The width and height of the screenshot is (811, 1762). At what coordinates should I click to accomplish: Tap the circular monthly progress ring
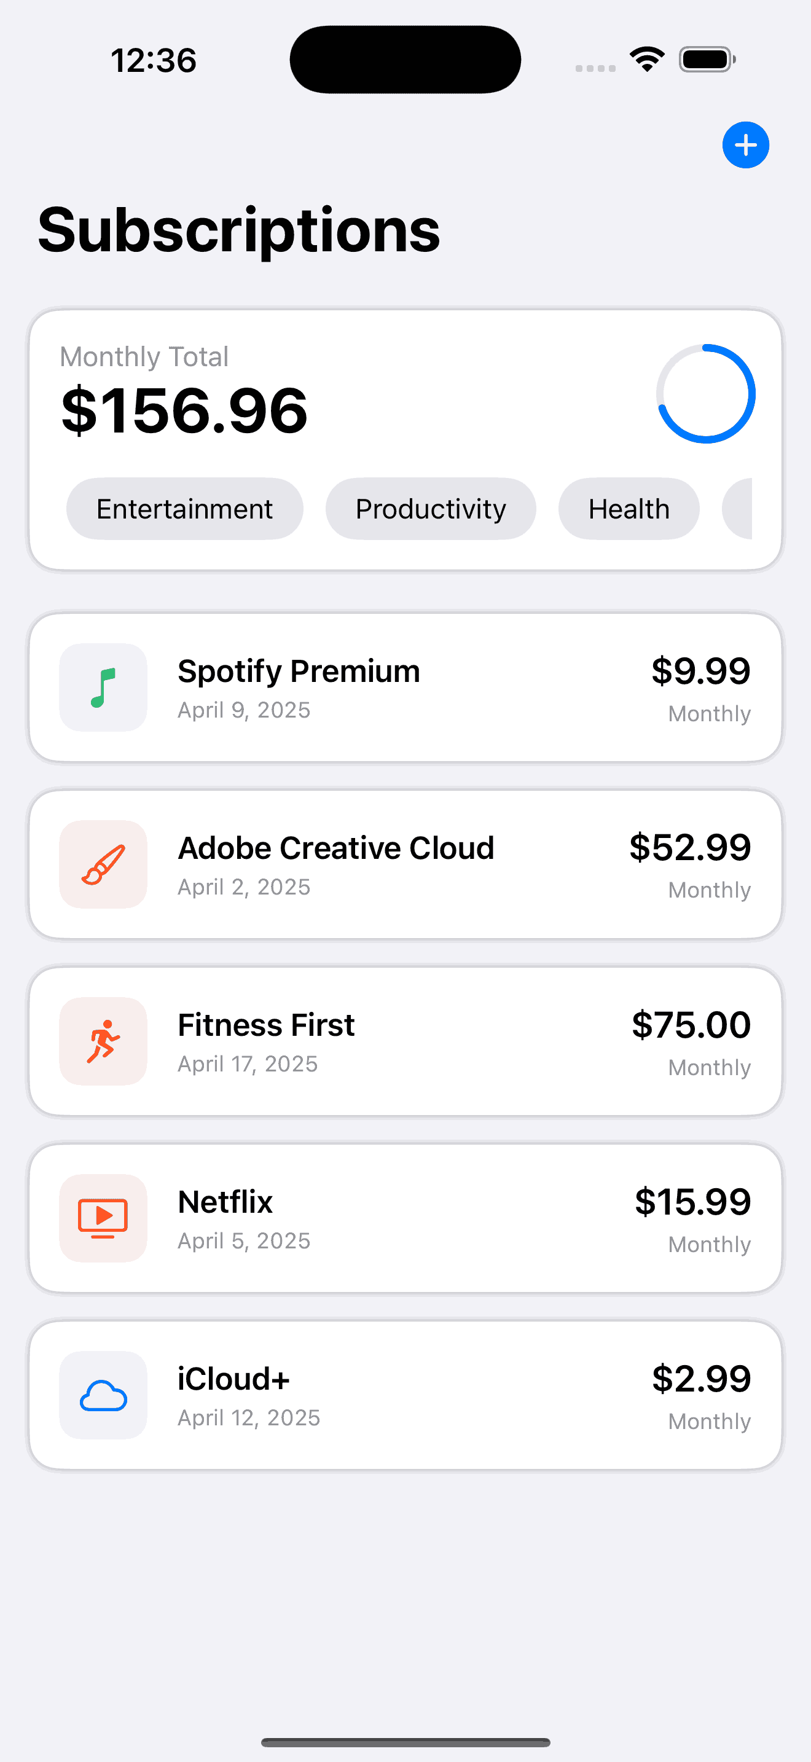click(x=706, y=393)
